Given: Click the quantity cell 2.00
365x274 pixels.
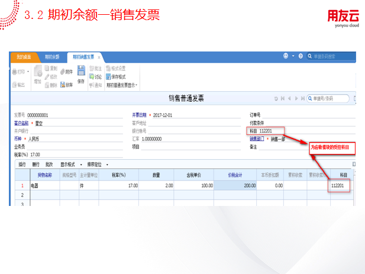Looking at the screenshot, I should pyautogui.click(x=156, y=186).
